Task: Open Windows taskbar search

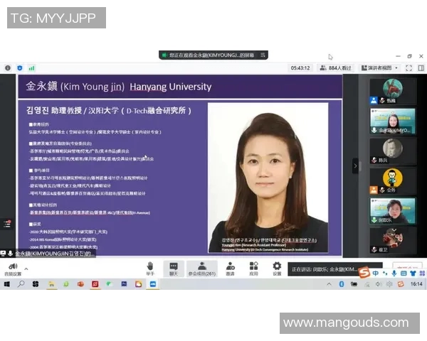Action: pos(21,284)
